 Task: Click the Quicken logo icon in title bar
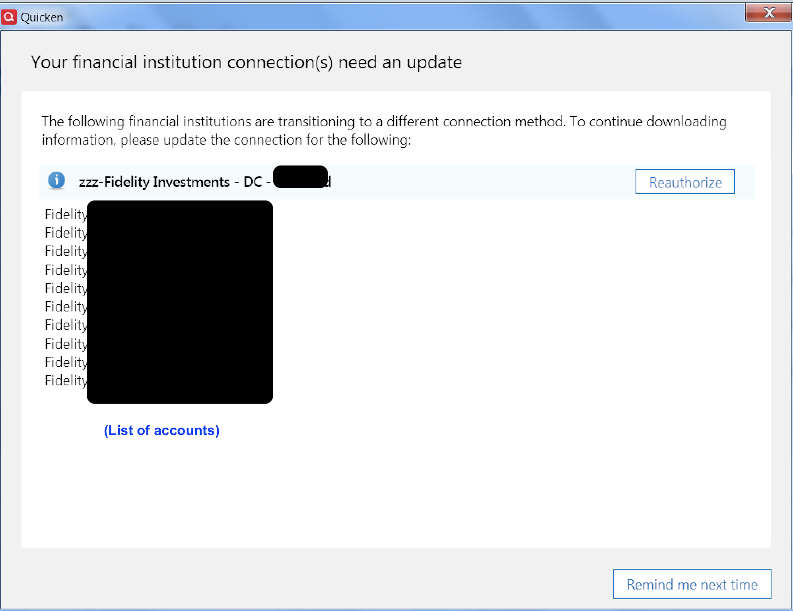click(9, 17)
